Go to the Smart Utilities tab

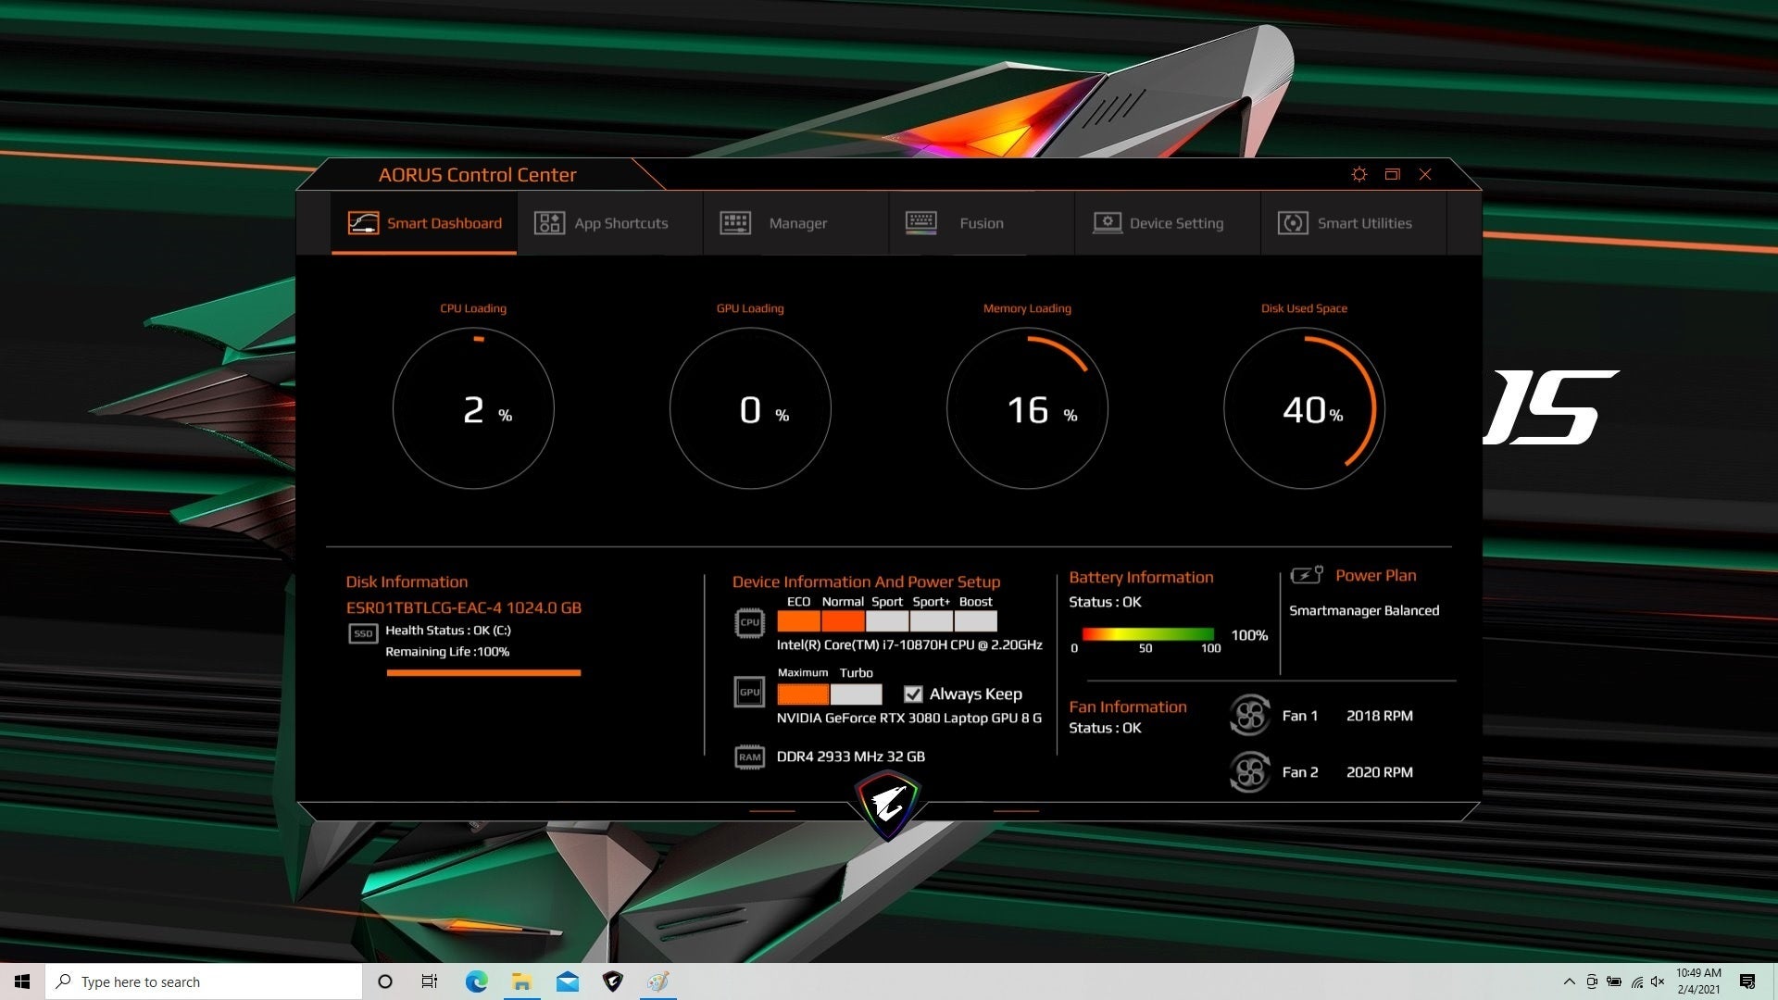[x=1353, y=223]
